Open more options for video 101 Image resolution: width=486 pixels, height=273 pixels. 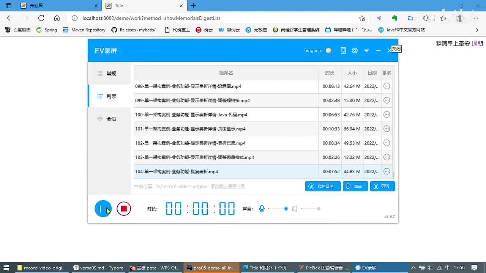click(x=387, y=129)
